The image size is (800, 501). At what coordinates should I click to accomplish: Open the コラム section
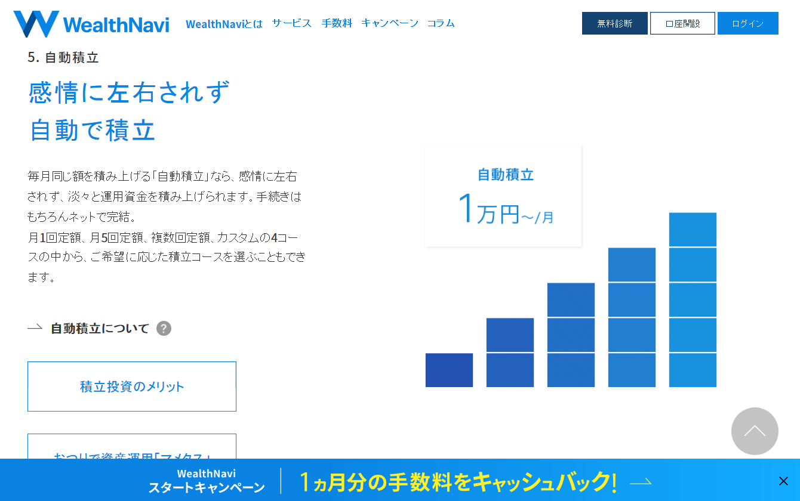point(441,23)
